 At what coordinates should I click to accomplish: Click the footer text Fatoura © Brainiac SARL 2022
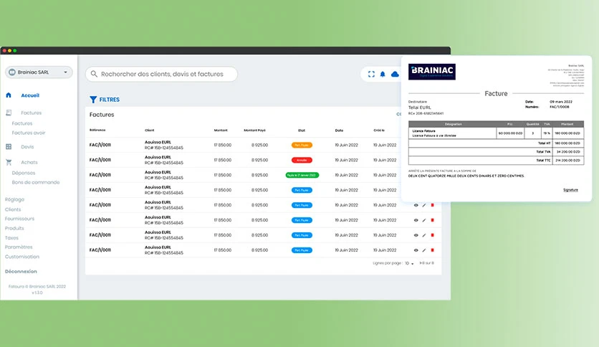tap(37, 287)
